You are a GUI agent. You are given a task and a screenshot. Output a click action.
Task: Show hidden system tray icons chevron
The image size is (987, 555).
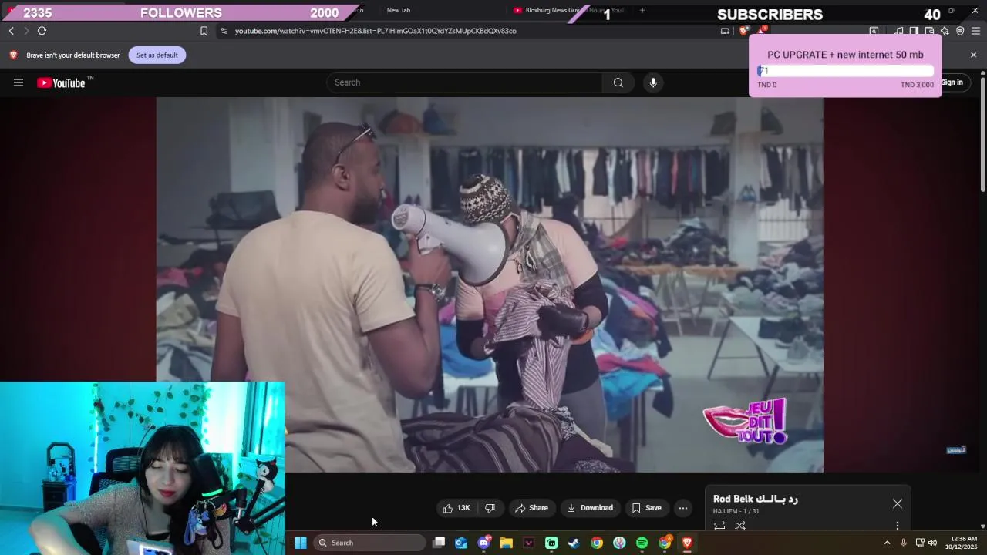click(x=887, y=543)
